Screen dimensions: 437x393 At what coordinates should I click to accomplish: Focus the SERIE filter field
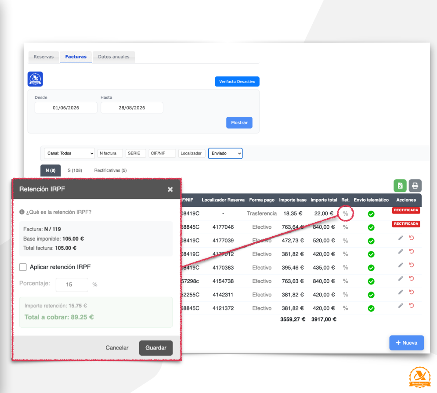point(136,153)
